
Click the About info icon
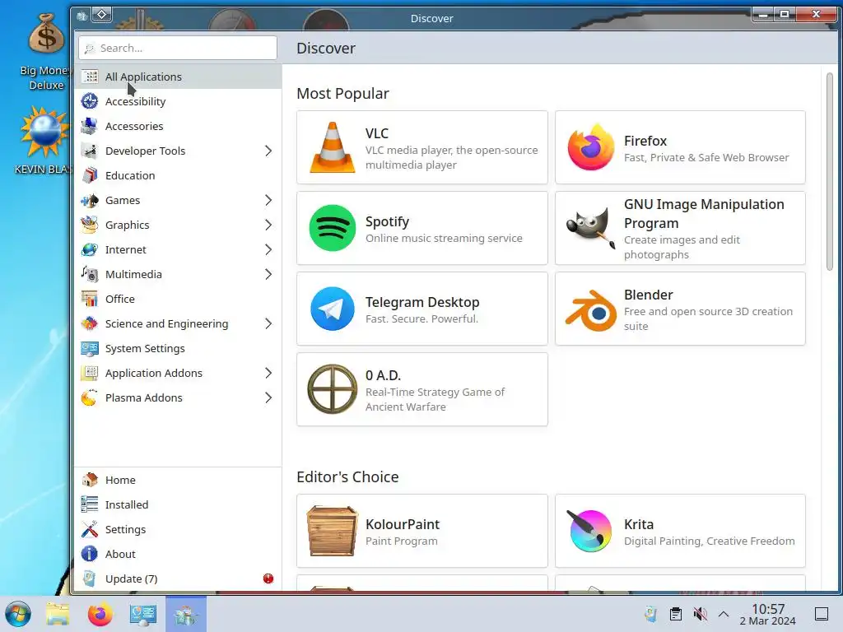tap(89, 554)
